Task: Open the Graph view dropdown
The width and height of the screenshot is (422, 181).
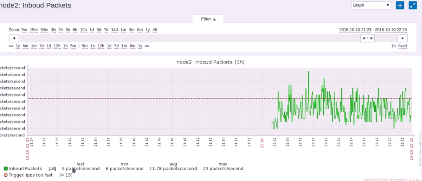Action: (371, 5)
